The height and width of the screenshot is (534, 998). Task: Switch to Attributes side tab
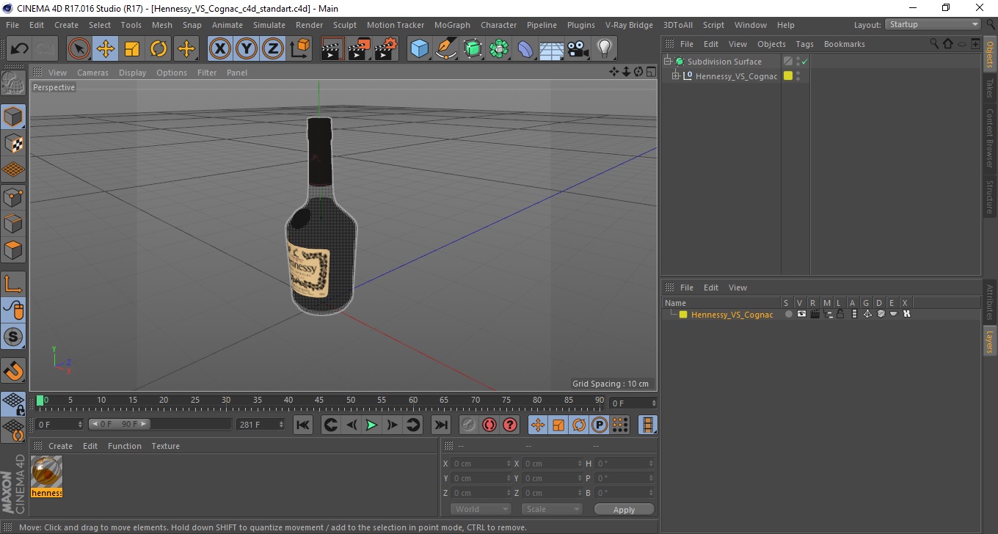coord(990,302)
